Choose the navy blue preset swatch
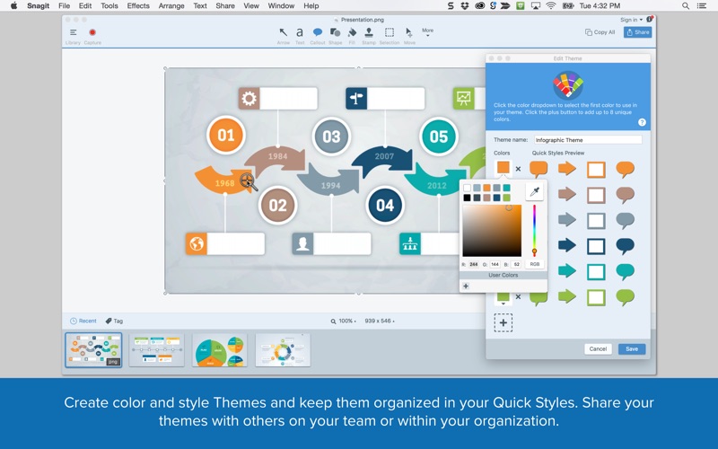 click(x=496, y=198)
